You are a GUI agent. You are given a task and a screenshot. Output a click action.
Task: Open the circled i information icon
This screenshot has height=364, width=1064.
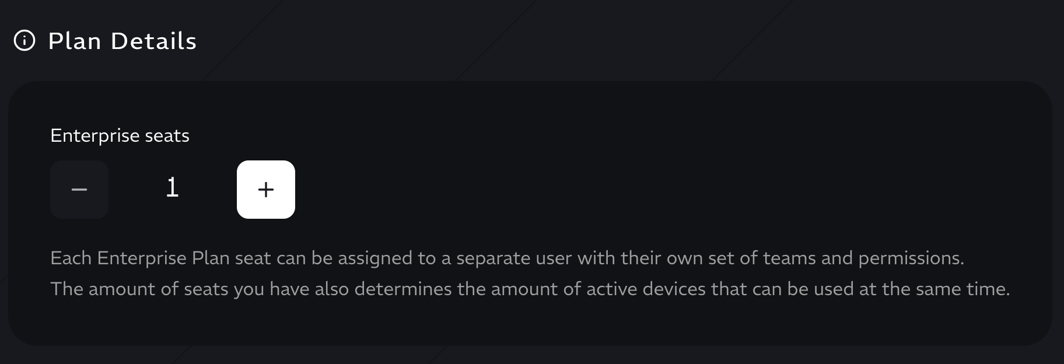(24, 41)
